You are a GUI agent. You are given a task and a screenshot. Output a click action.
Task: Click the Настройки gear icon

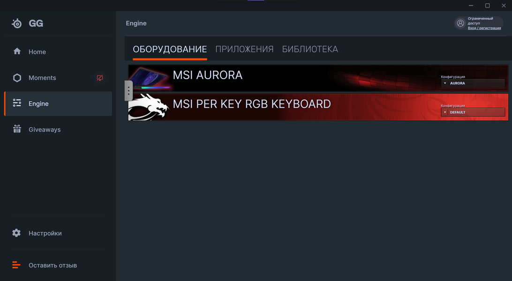coord(16,233)
